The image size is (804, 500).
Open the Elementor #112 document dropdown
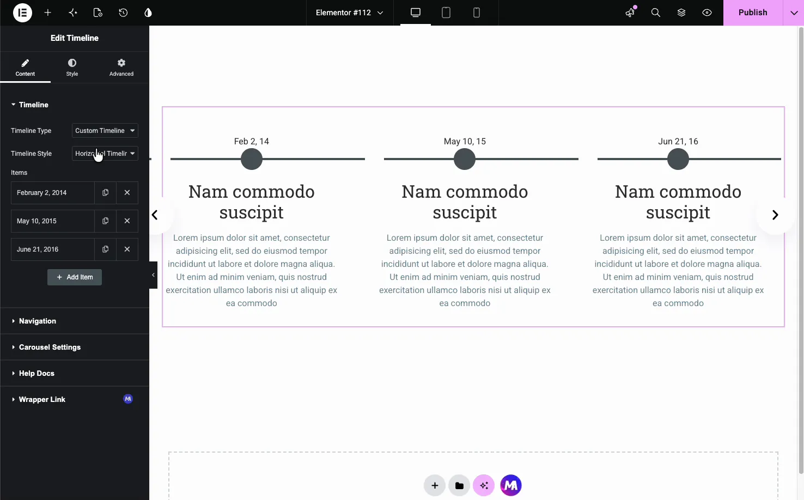tap(349, 13)
